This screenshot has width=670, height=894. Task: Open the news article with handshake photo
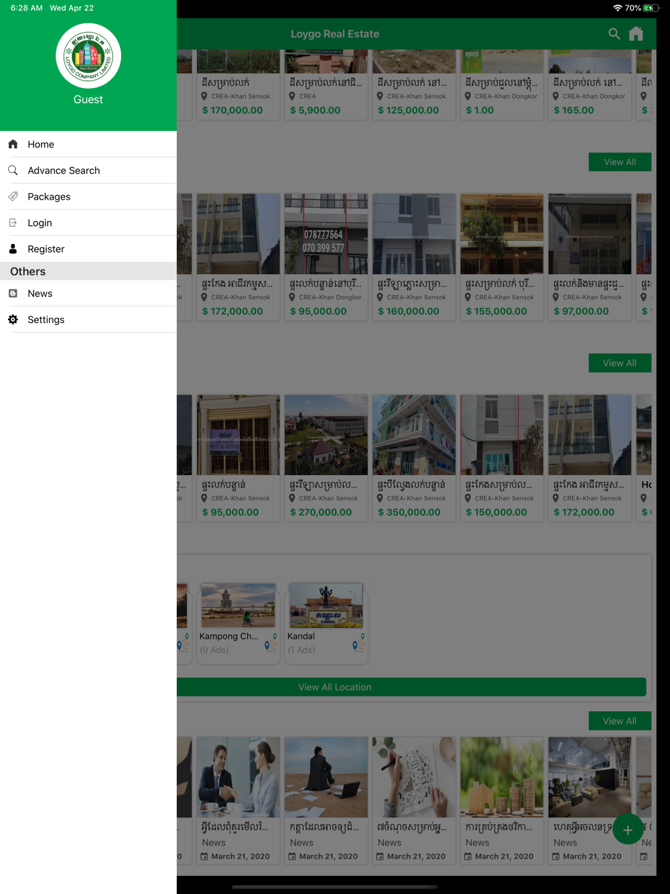pos(238,801)
